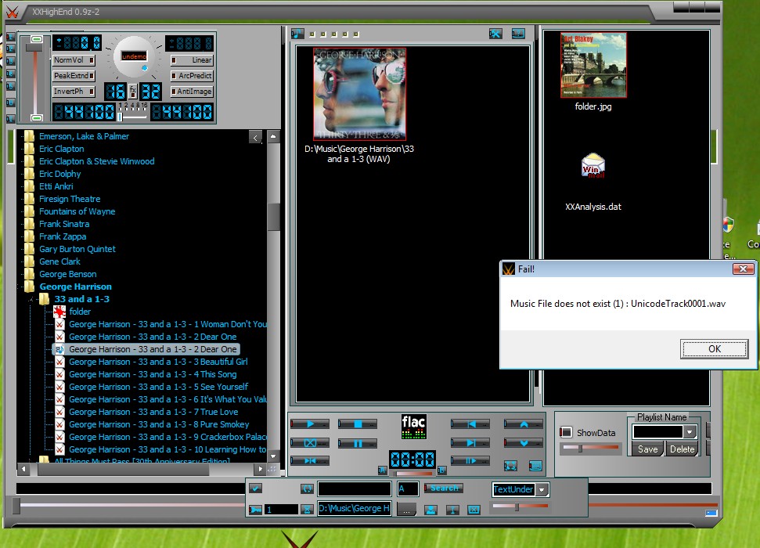The width and height of the screenshot is (760, 548).
Task: Adjust the slider under the TextUnder dropdown
Action: click(x=517, y=507)
